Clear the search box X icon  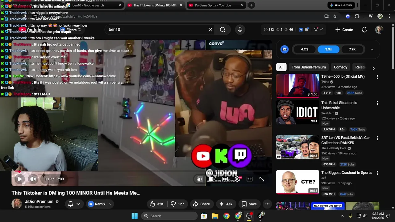[x=210, y=30]
